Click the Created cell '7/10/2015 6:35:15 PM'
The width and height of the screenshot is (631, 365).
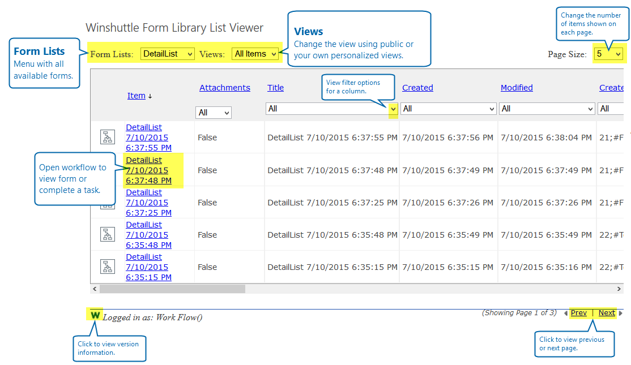click(x=447, y=267)
